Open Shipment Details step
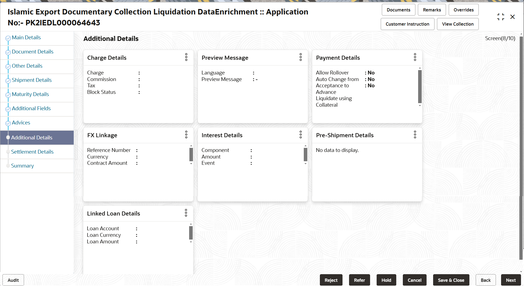 click(32, 80)
